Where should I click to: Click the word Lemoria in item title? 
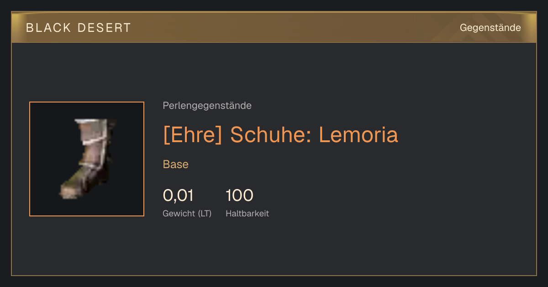tap(358, 135)
